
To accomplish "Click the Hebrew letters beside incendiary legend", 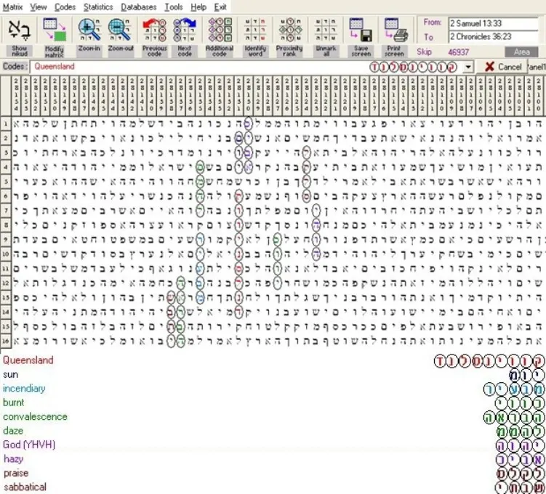I will (513, 389).
